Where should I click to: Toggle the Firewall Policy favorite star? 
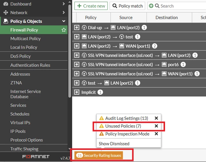[x=64, y=30]
